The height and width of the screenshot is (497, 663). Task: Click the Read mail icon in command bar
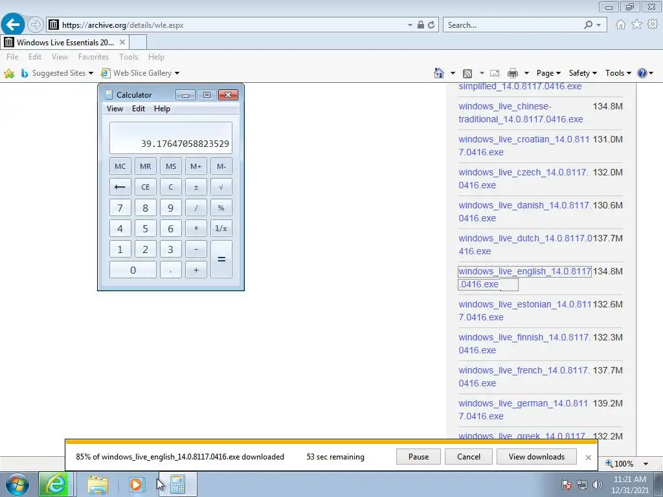click(x=495, y=73)
